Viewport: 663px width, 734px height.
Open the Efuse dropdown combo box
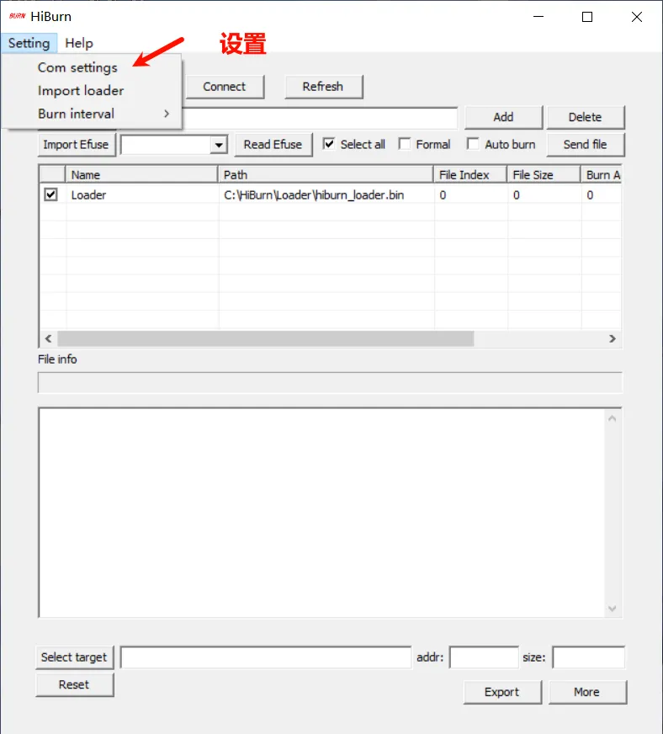219,145
